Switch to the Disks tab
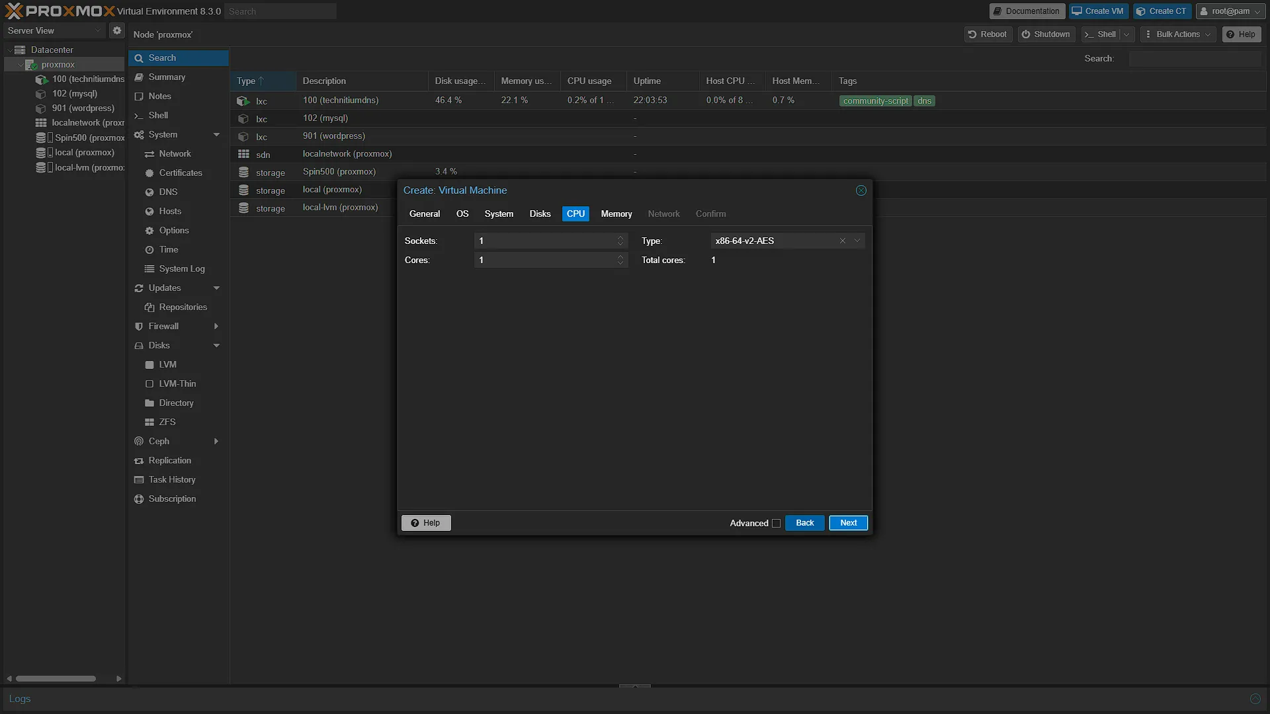Image resolution: width=1270 pixels, height=714 pixels. point(540,214)
